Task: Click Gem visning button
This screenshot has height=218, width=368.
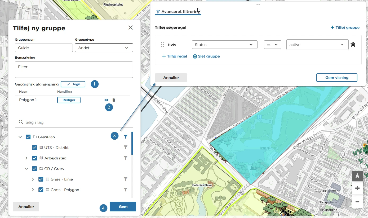Action: pyautogui.click(x=337, y=78)
